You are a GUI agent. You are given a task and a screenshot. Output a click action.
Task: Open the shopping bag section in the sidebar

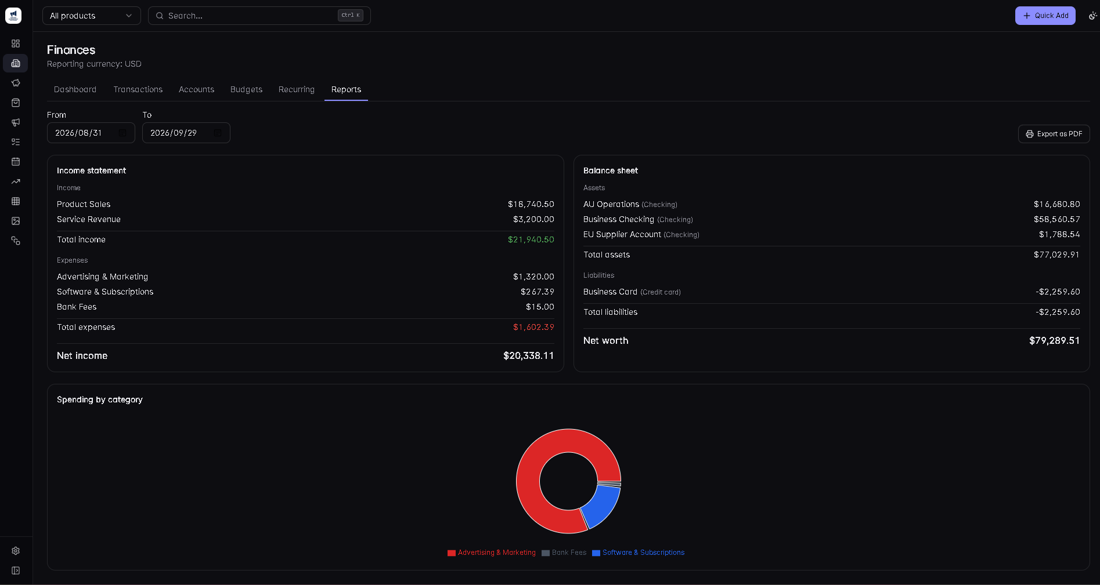pos(16,103)
